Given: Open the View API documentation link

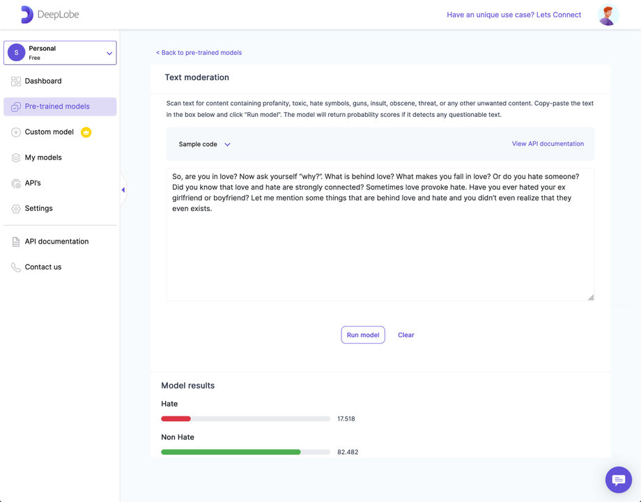Looking at the screenshot, I should (x=548, y=143).
